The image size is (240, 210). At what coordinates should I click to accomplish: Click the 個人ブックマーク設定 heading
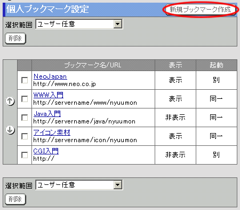47,9
